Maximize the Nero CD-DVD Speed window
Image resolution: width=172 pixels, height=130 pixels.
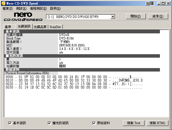click(x=163, y=3)
